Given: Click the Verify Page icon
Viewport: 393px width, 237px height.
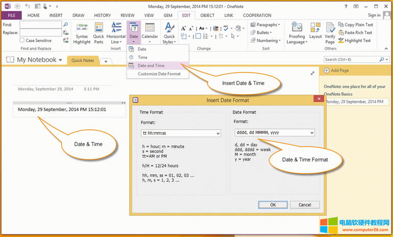Looking at the screenshot, I should [330, 27].
